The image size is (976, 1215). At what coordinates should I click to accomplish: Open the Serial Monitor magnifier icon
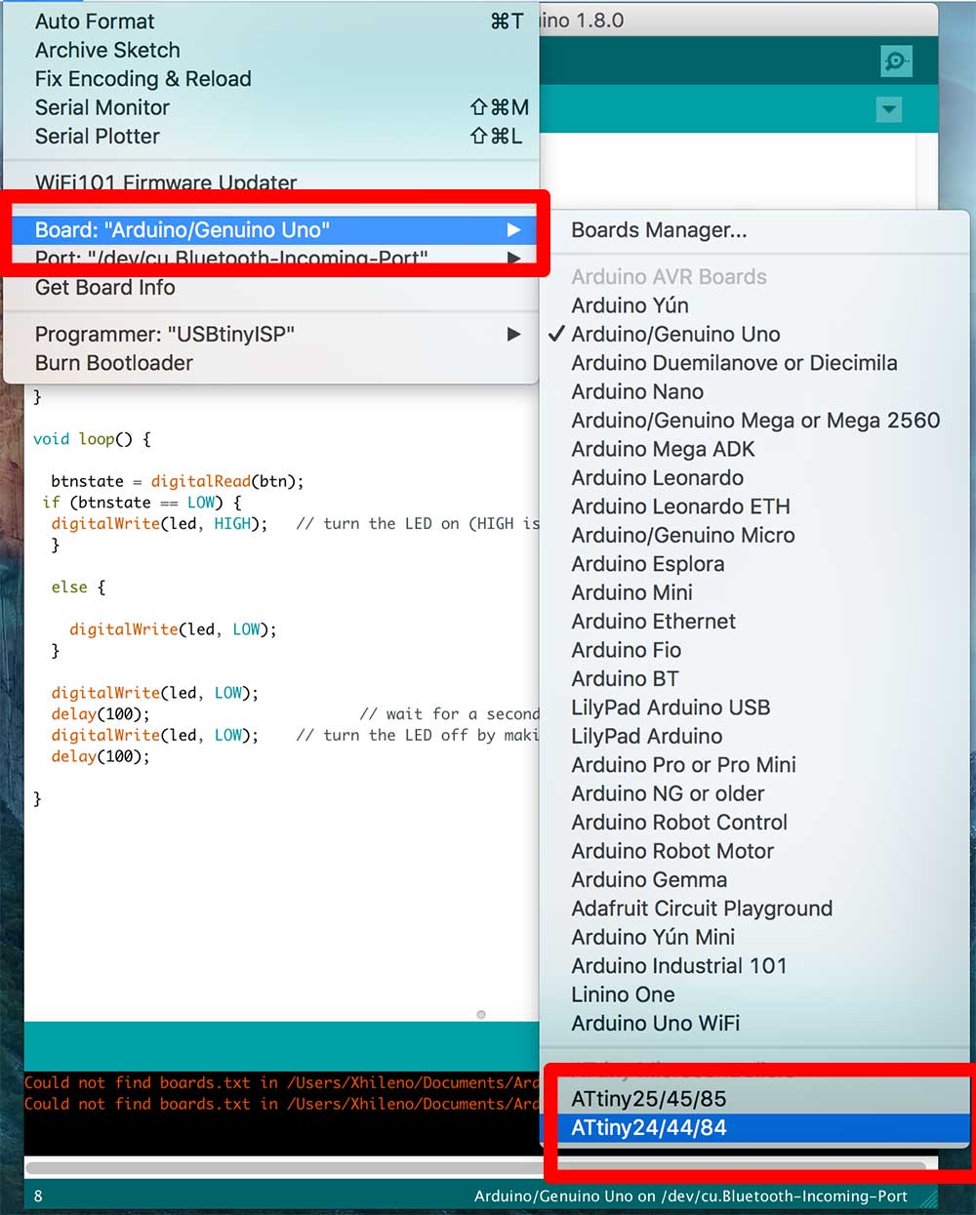pos(896,61)
